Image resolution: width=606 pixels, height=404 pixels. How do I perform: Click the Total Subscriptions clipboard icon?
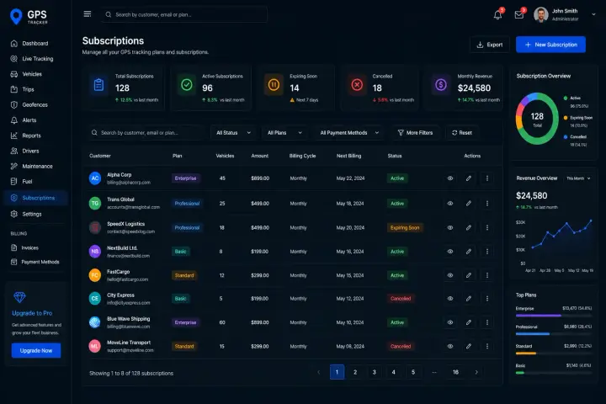tap(98, 84)
